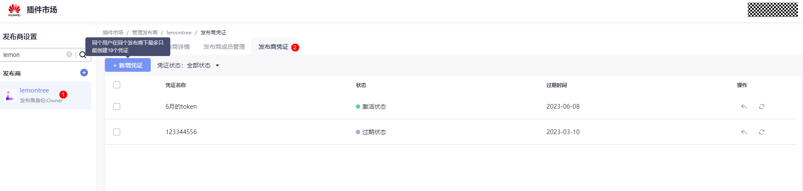The width and height of the screenshot is (803, 191).
Task: Toggle the select-all header checkbox
Action: click(x=117, y=85)
